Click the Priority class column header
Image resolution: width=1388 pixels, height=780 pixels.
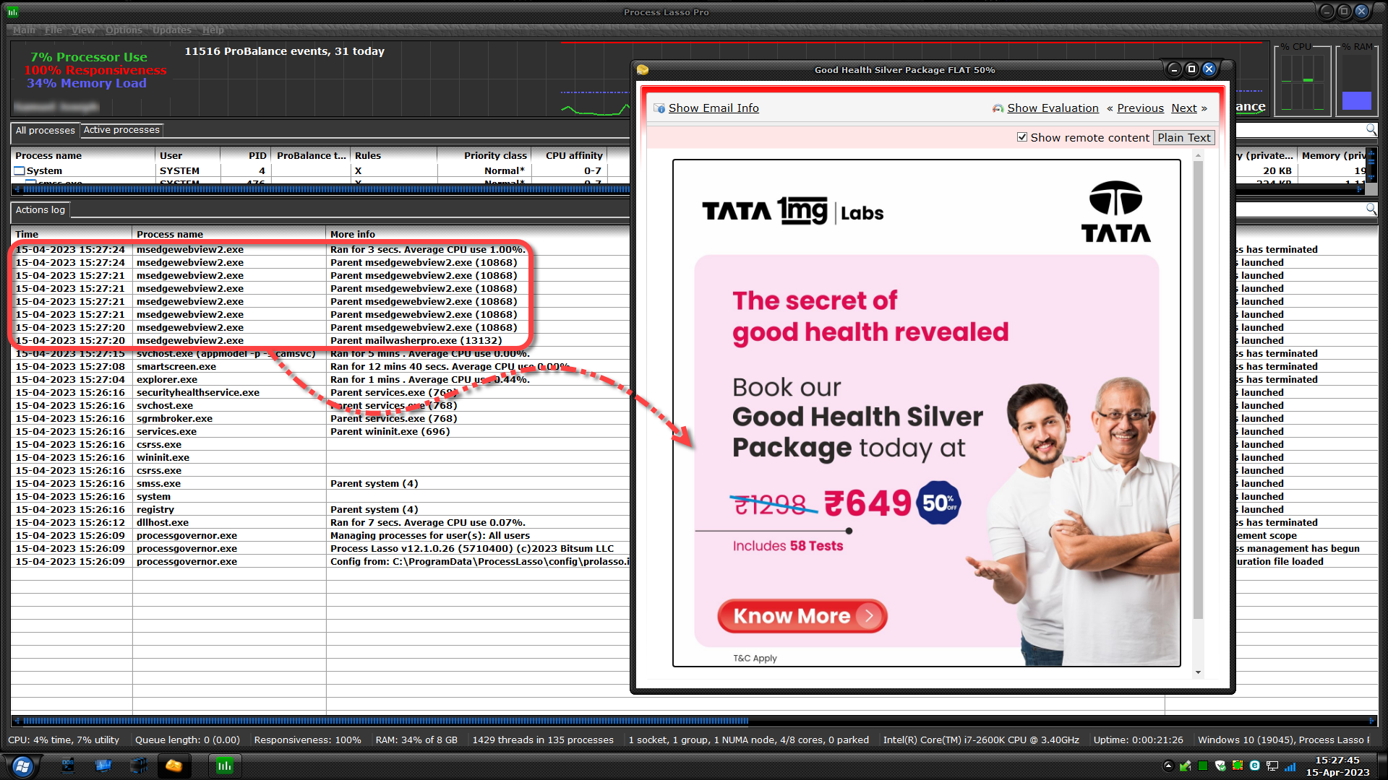coord(484,155)
